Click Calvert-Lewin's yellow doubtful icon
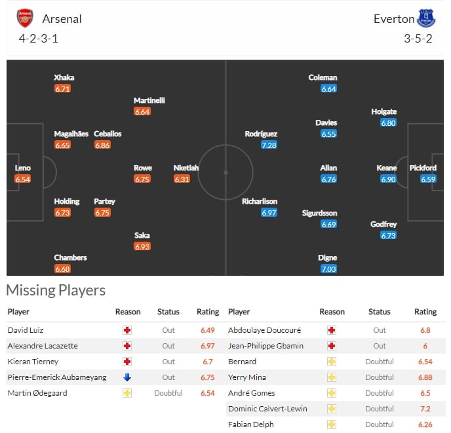The height and width of the screenshot is (433, 451). click(332, 409)
